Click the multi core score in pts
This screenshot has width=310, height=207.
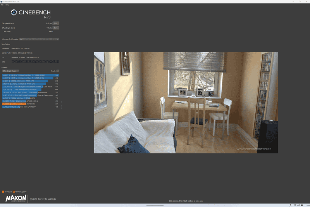point(49,23)
